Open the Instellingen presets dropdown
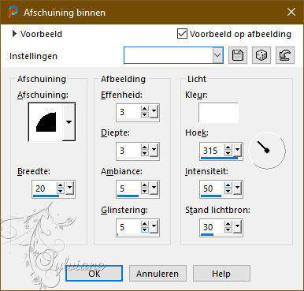Image resolution: width=304 pixels, height=291 pixels. pos(217,55)
